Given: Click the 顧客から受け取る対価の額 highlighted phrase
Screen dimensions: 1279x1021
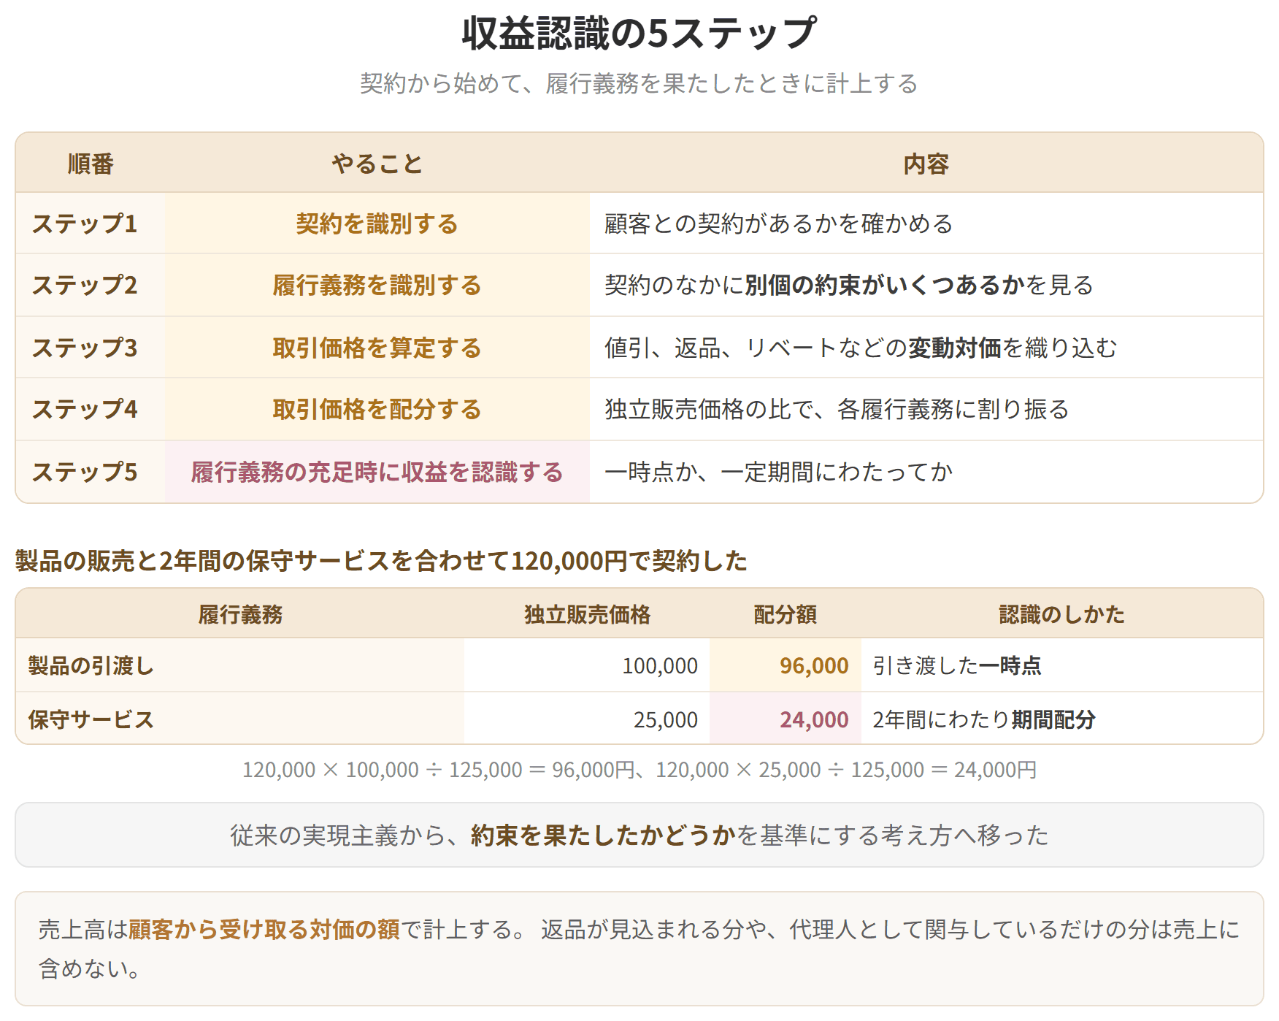Looking at the screenshot, I should [x=264, y=929].
